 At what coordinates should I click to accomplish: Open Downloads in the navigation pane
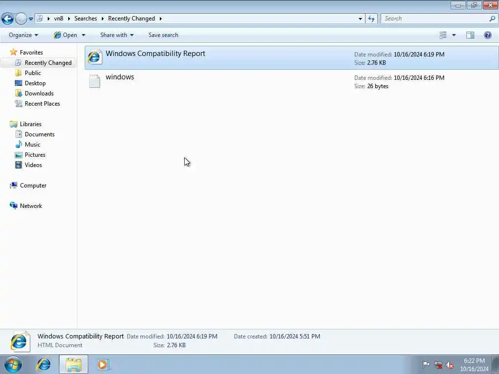[x=39, y=93]
